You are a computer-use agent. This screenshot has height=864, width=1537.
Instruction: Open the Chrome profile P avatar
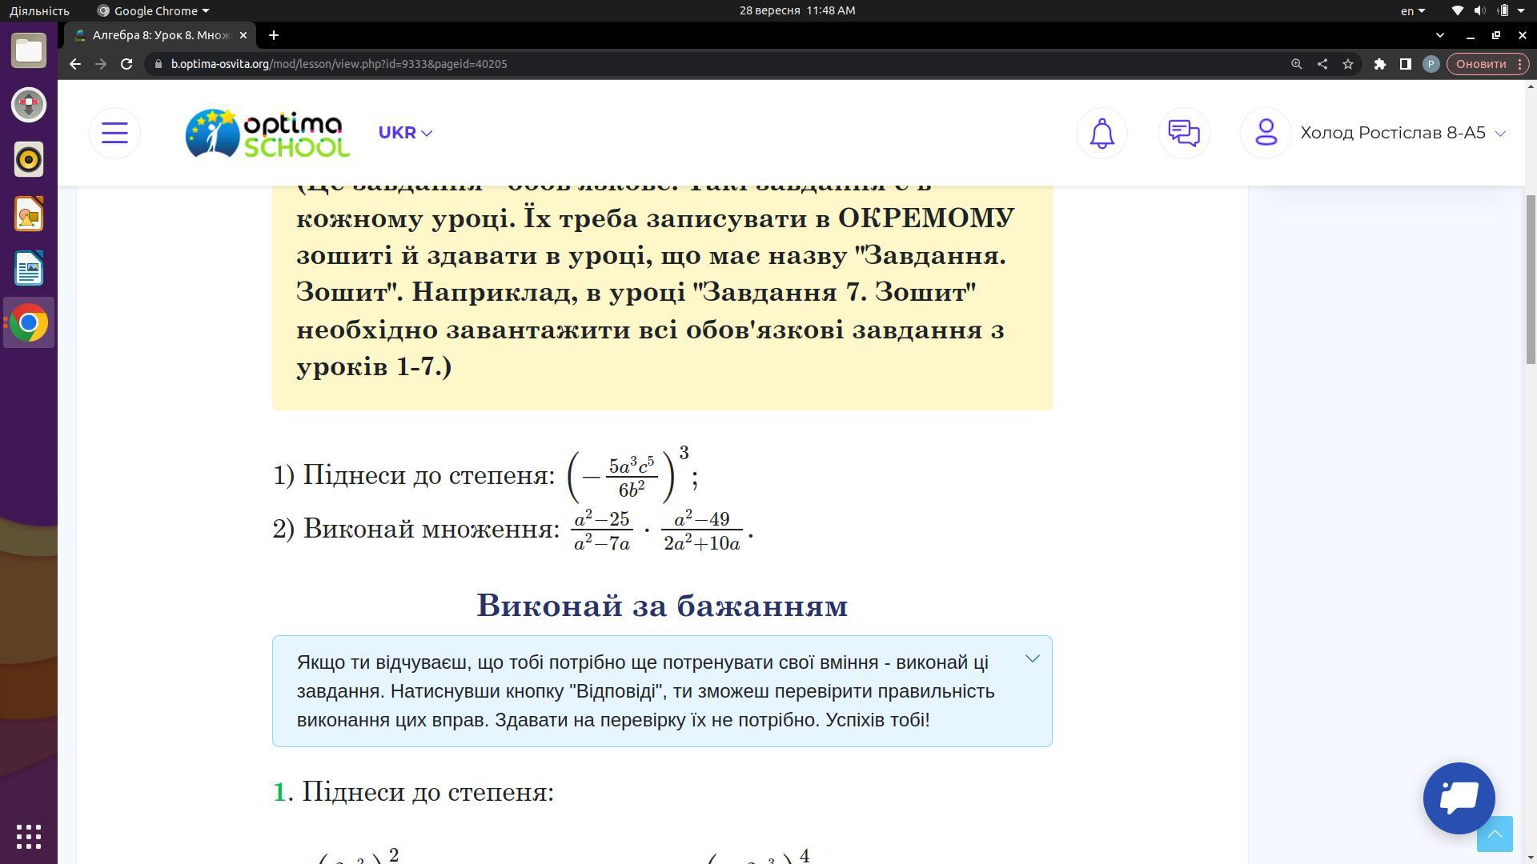1431,64
